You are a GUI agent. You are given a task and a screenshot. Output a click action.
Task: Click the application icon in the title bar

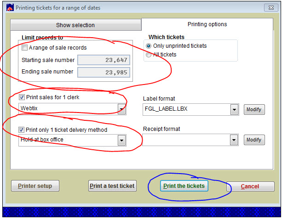point(8,7)
